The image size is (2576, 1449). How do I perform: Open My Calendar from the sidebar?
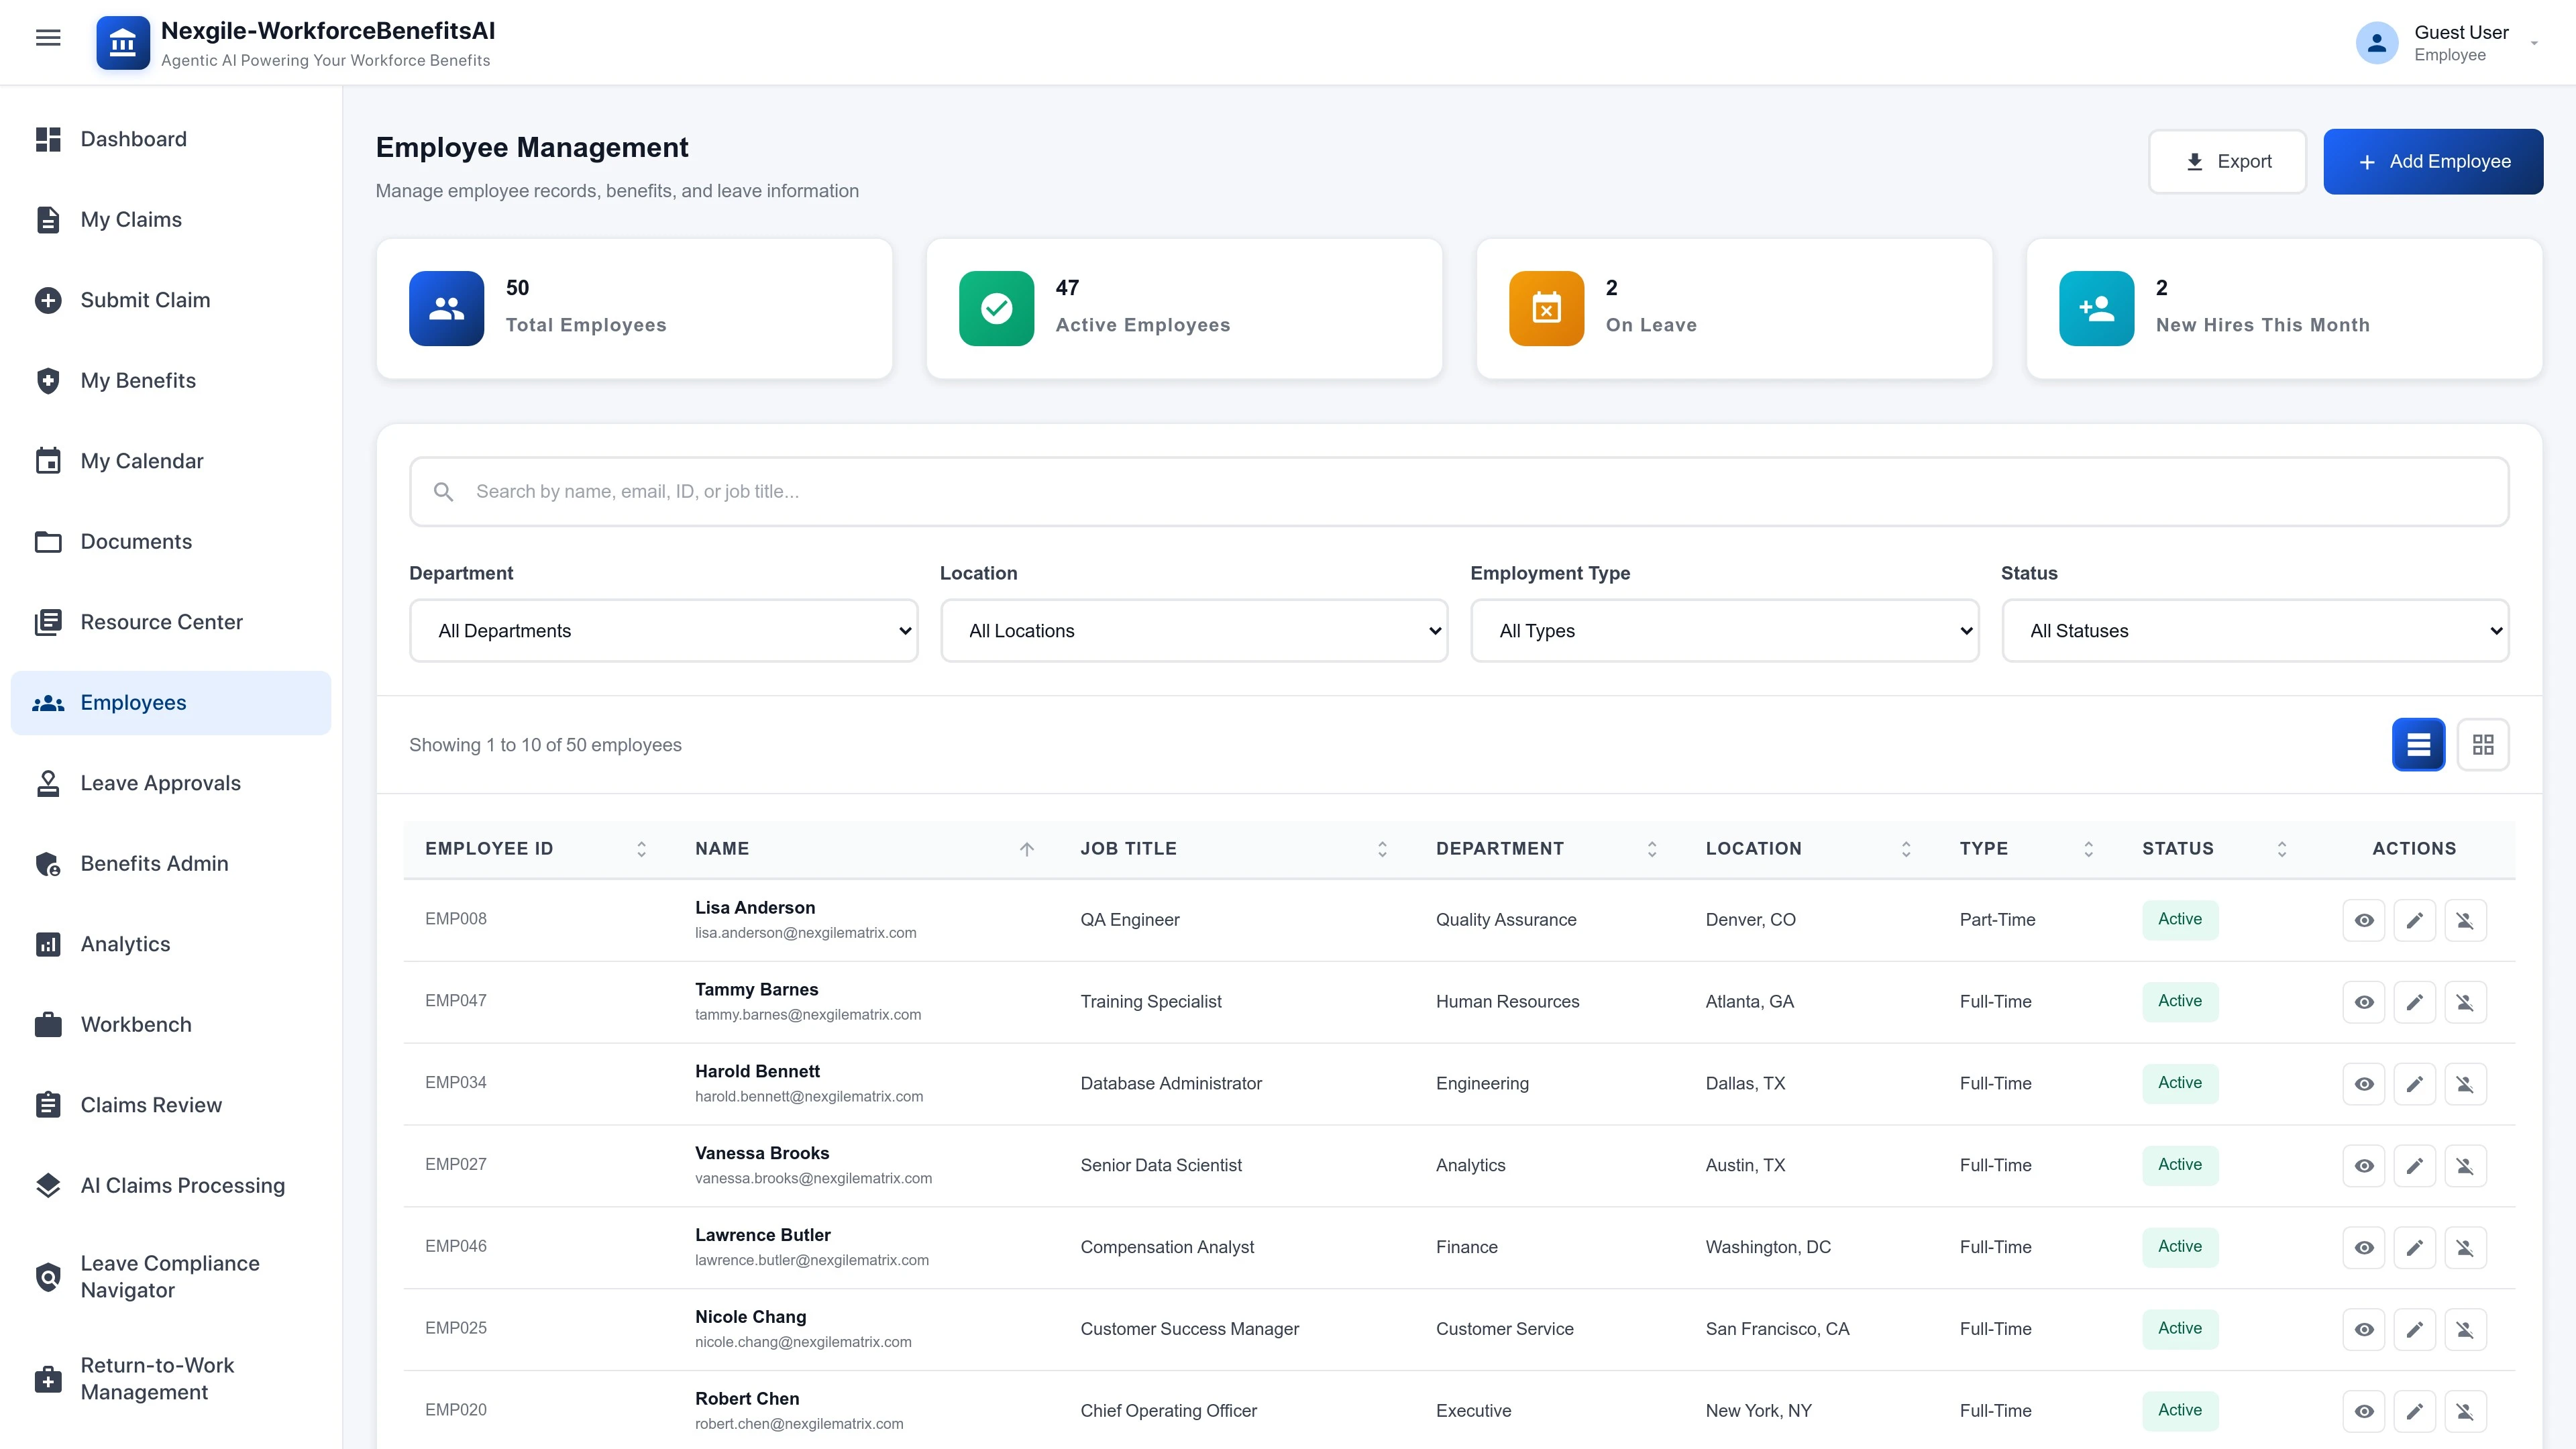[x=141, y=461]
